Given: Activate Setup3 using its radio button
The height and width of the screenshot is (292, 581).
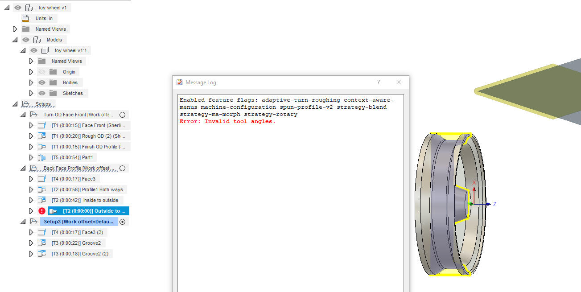Looking at the screenshot, I should (x=122, y=222).
